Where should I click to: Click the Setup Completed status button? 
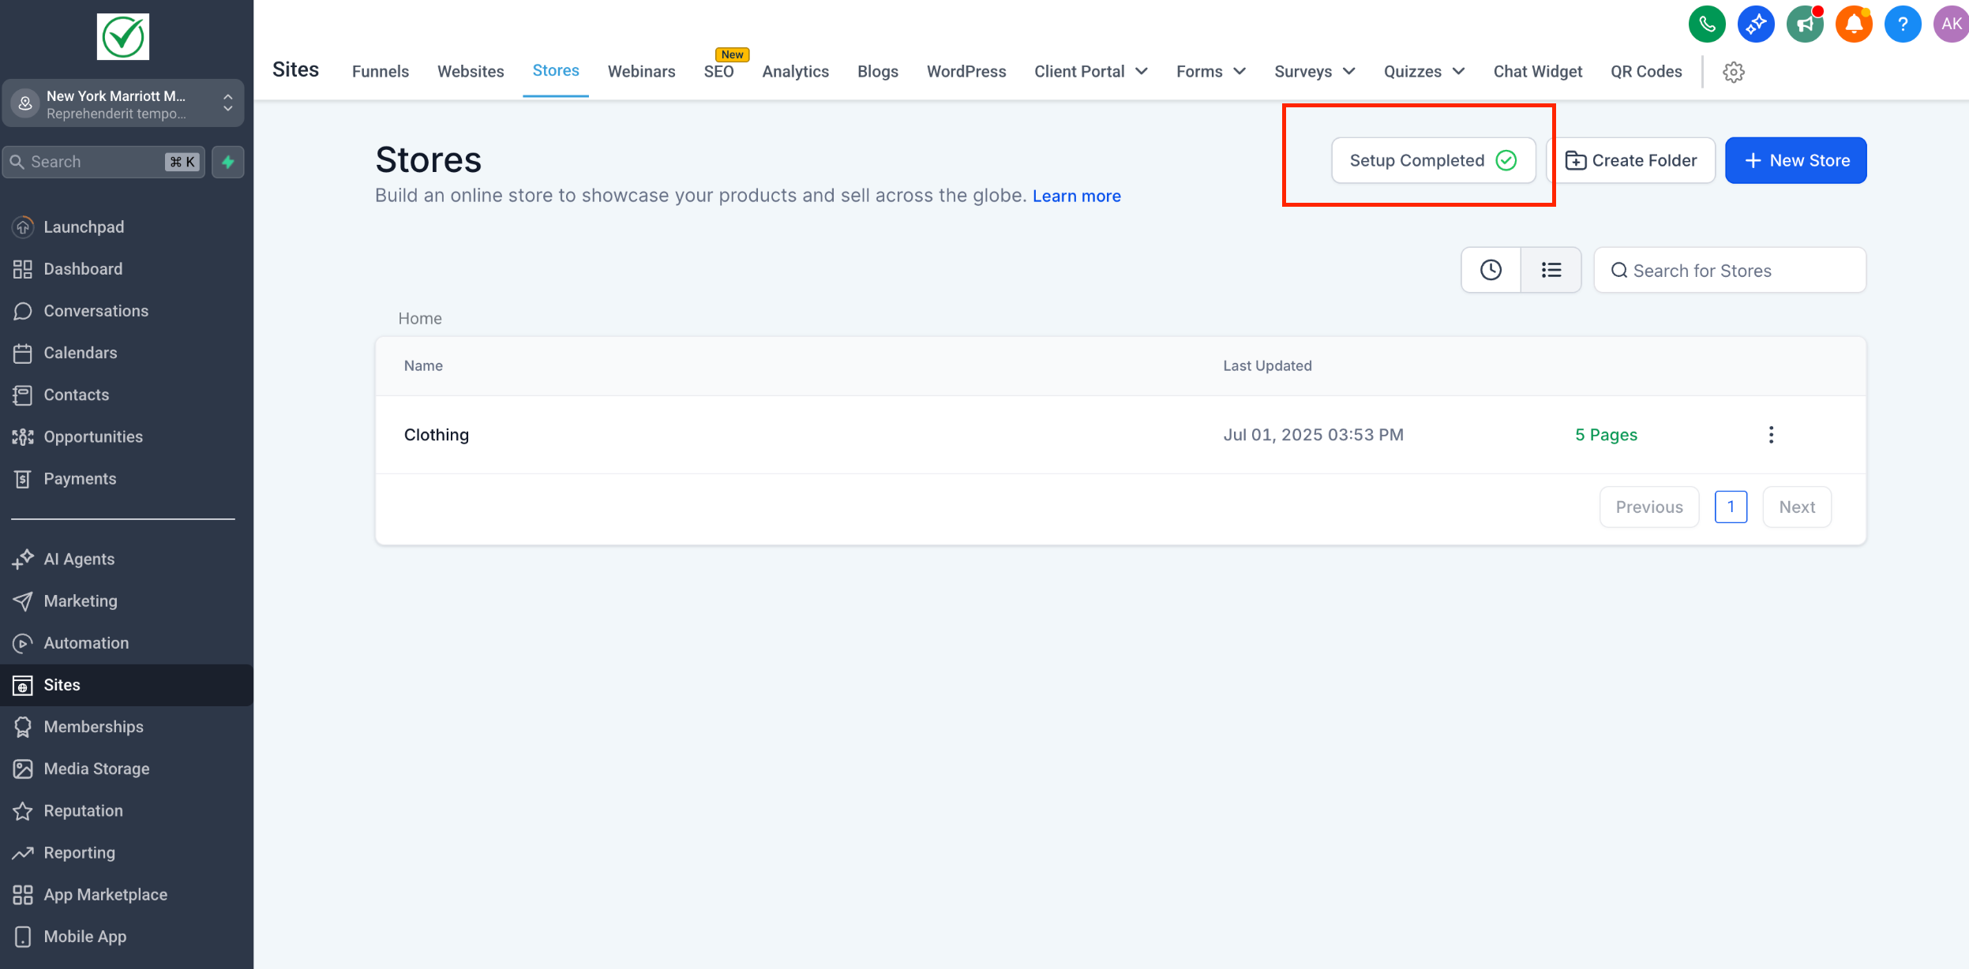(1433, 160)
